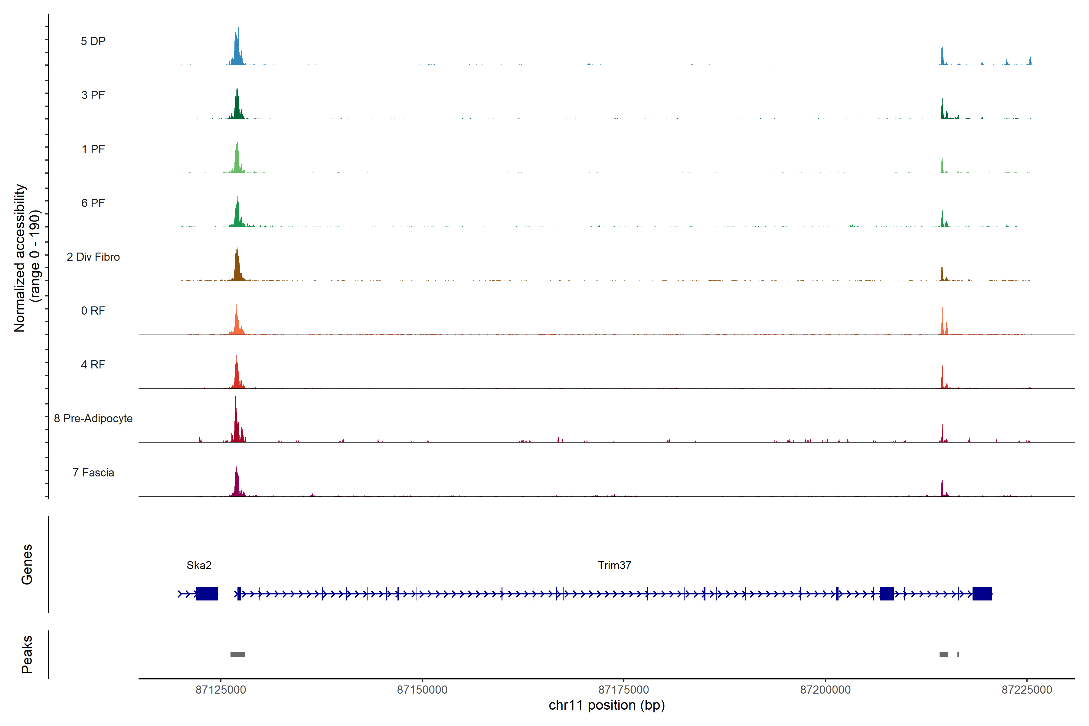This screenshot has height=726, width=1089.
Task: Click the 8 Pre-Adipocyte label
Action: click(x=93, y=419)
